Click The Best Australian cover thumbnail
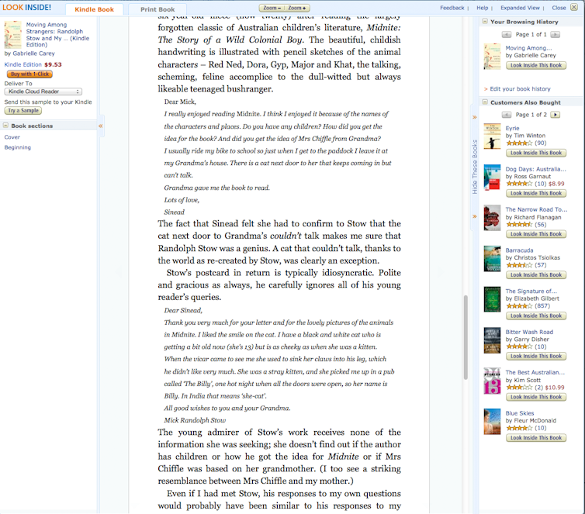 492,381
